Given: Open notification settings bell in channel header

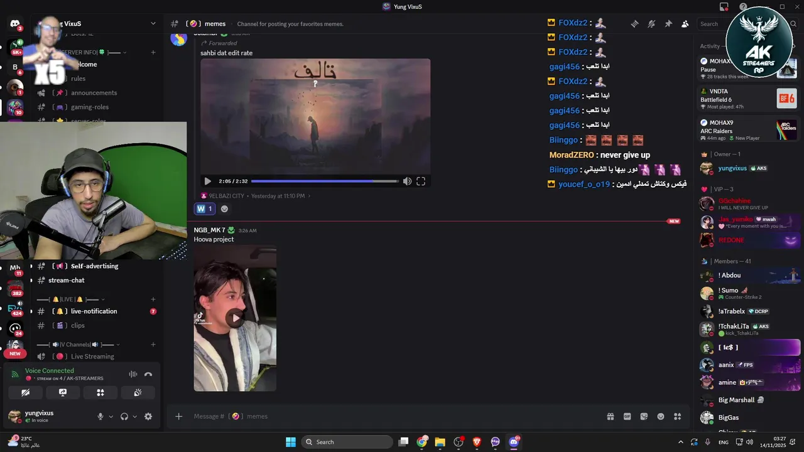Looking at the screenshot, I should tap(651, 24).
